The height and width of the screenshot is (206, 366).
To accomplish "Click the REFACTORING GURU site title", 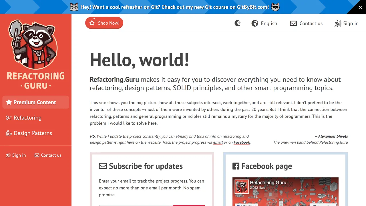I will pos(36,81).
